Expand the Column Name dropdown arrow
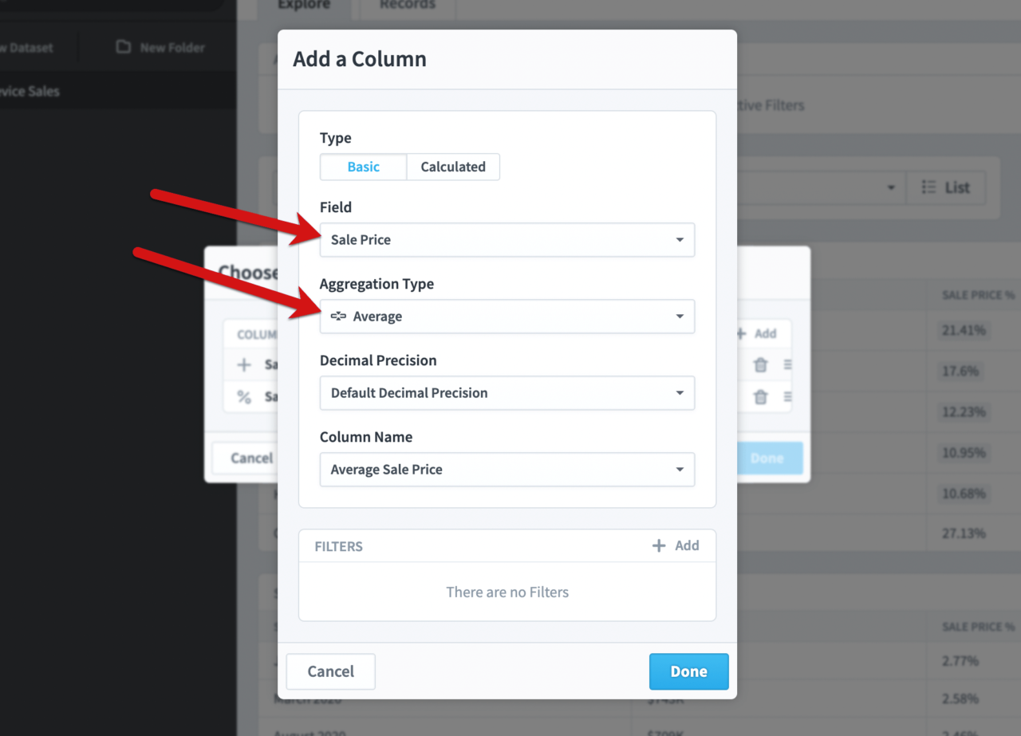 tap(680, 470)
